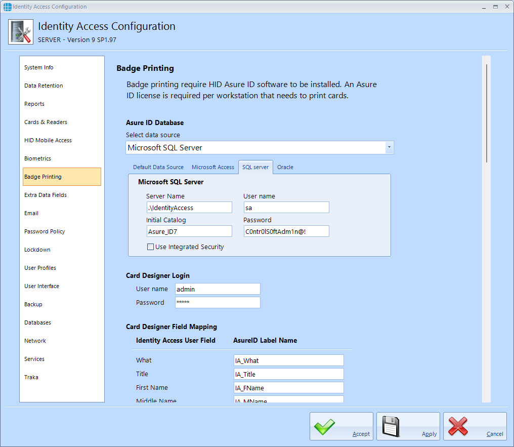Click the SERVER version text

[77, 39]
